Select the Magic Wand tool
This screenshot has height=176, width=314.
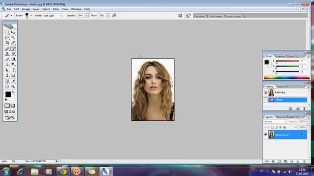(x=13, y=38)
